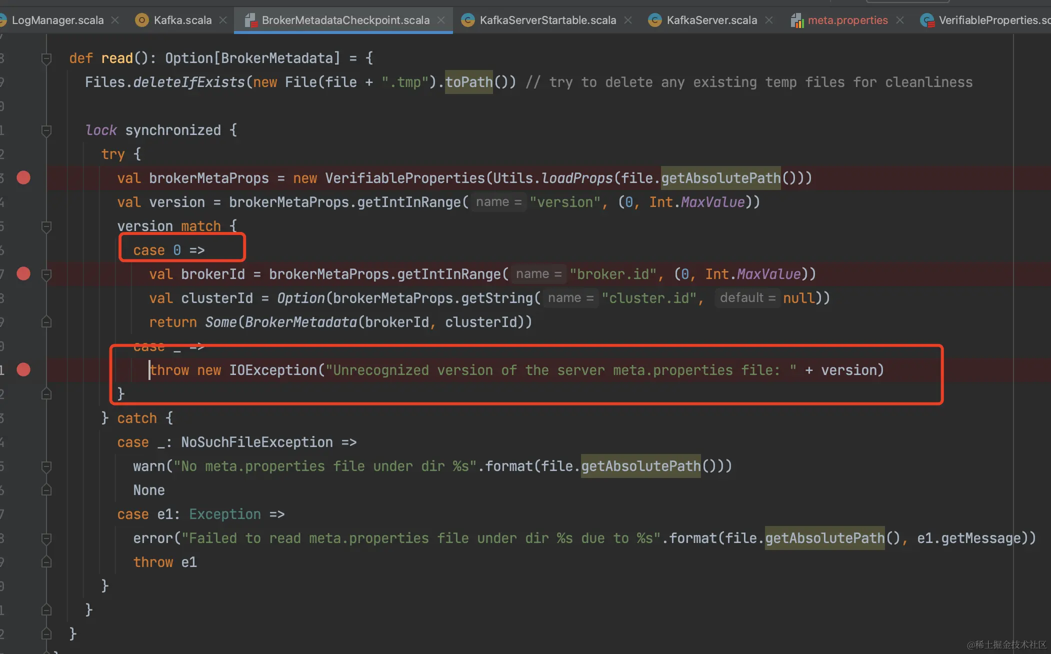Toggle breakpoint on brokerId line
Screen dimensions: 1051x654
(23, 274)
